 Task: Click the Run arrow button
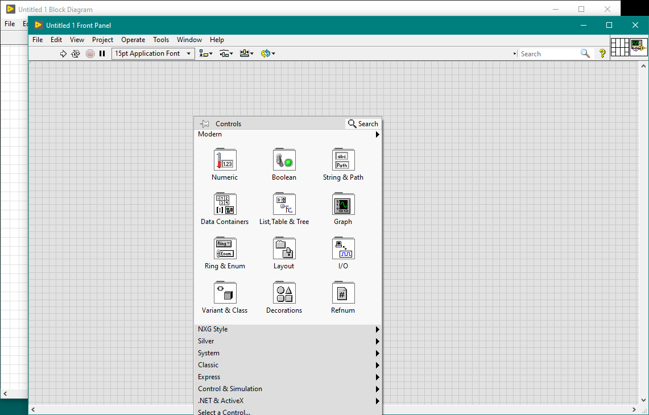[x=63, y=53]
